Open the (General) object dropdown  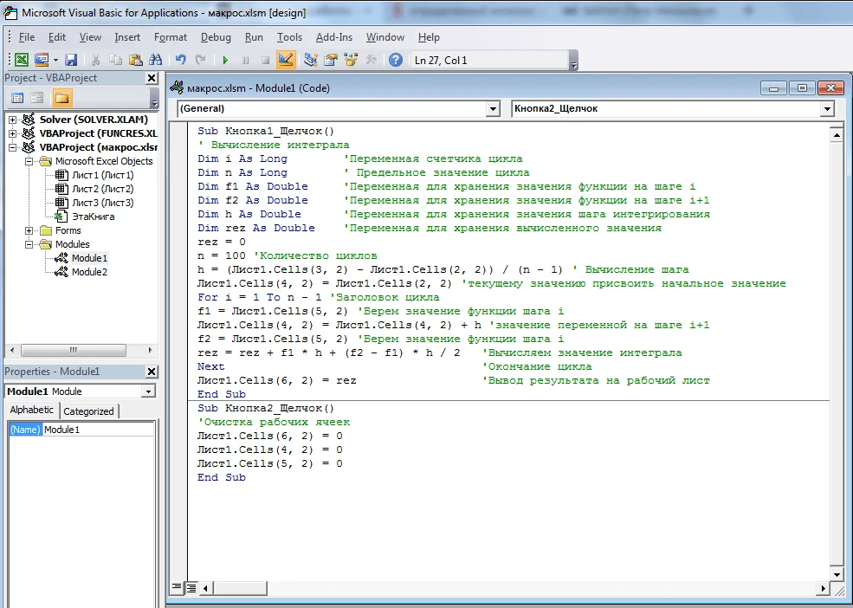click(493, 109)
